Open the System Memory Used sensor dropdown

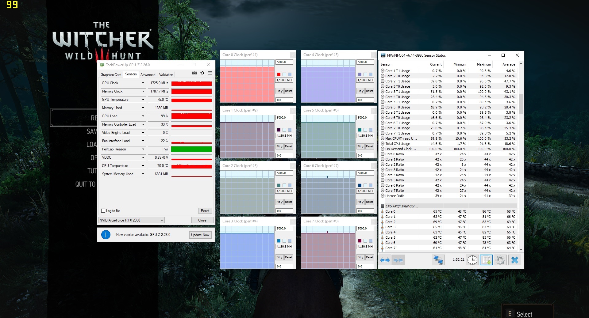tap(143, 174)
